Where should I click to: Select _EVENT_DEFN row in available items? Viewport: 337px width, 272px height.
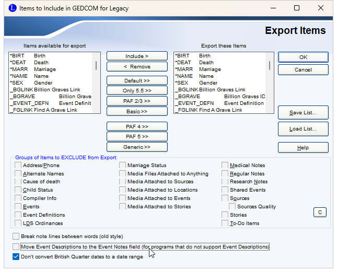click(x=51, y=103)
